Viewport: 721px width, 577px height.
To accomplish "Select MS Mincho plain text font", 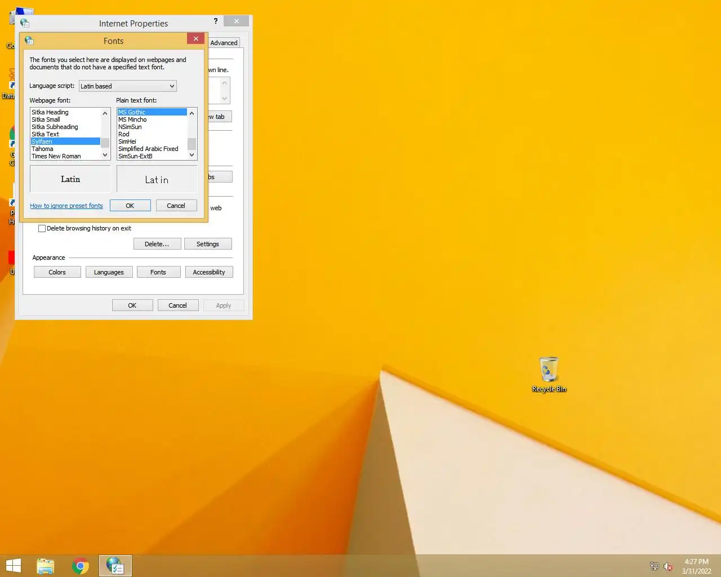I will click(x=152, y=119).
